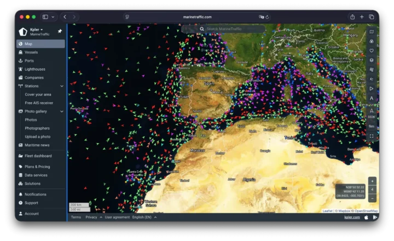394x241 pixels.
Task: Open the User agreement link in footer
Action: pyautogui.click(x=117, y=217)
